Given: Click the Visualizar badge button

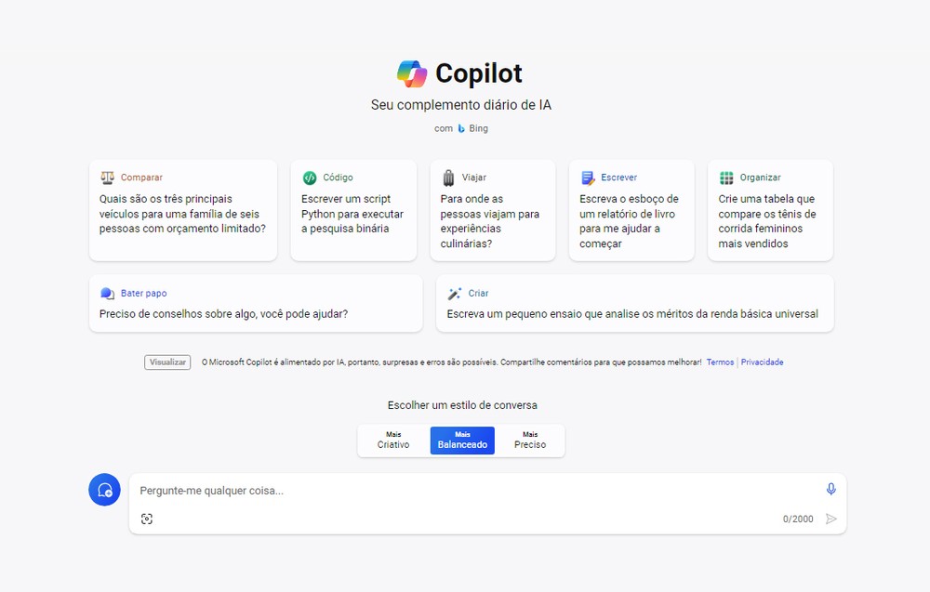Looking at the screenshot, I should [x=167, y=362].
